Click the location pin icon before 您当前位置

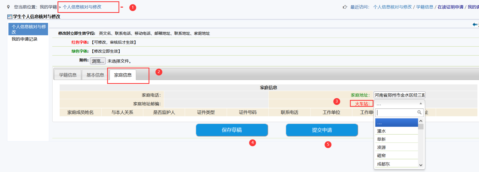pyautogui.click(x=8, y=7)
